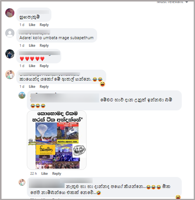Like the reply posted 22 h ago

(x=44, y=174)
